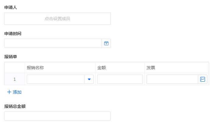Click the 报销名称 column header
This screenshot has width=218, height=131.
tap(35, 68)
